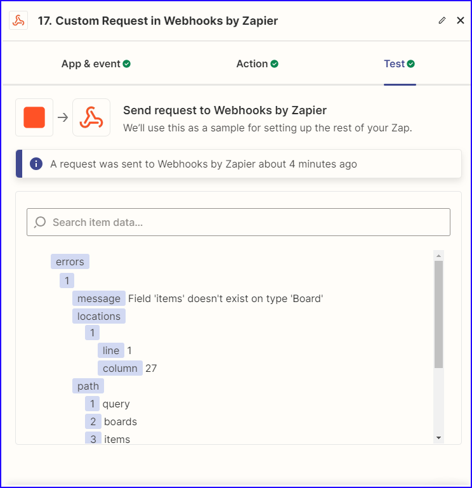This screenshot has height=488, width=472.
Task: Click the green check next to App & event
Action: tap(127, 64)
